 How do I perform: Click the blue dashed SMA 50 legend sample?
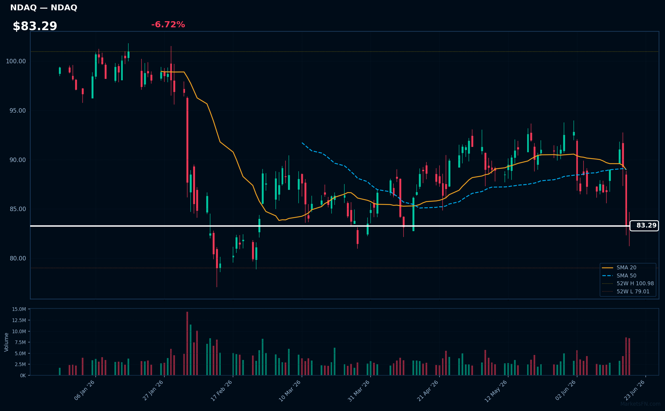point(608,276)
